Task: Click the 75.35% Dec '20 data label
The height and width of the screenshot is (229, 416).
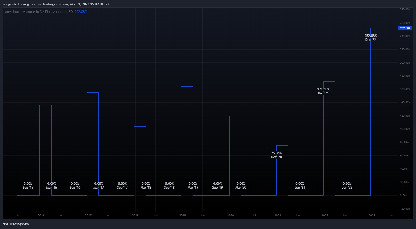Action: point(276,155)
